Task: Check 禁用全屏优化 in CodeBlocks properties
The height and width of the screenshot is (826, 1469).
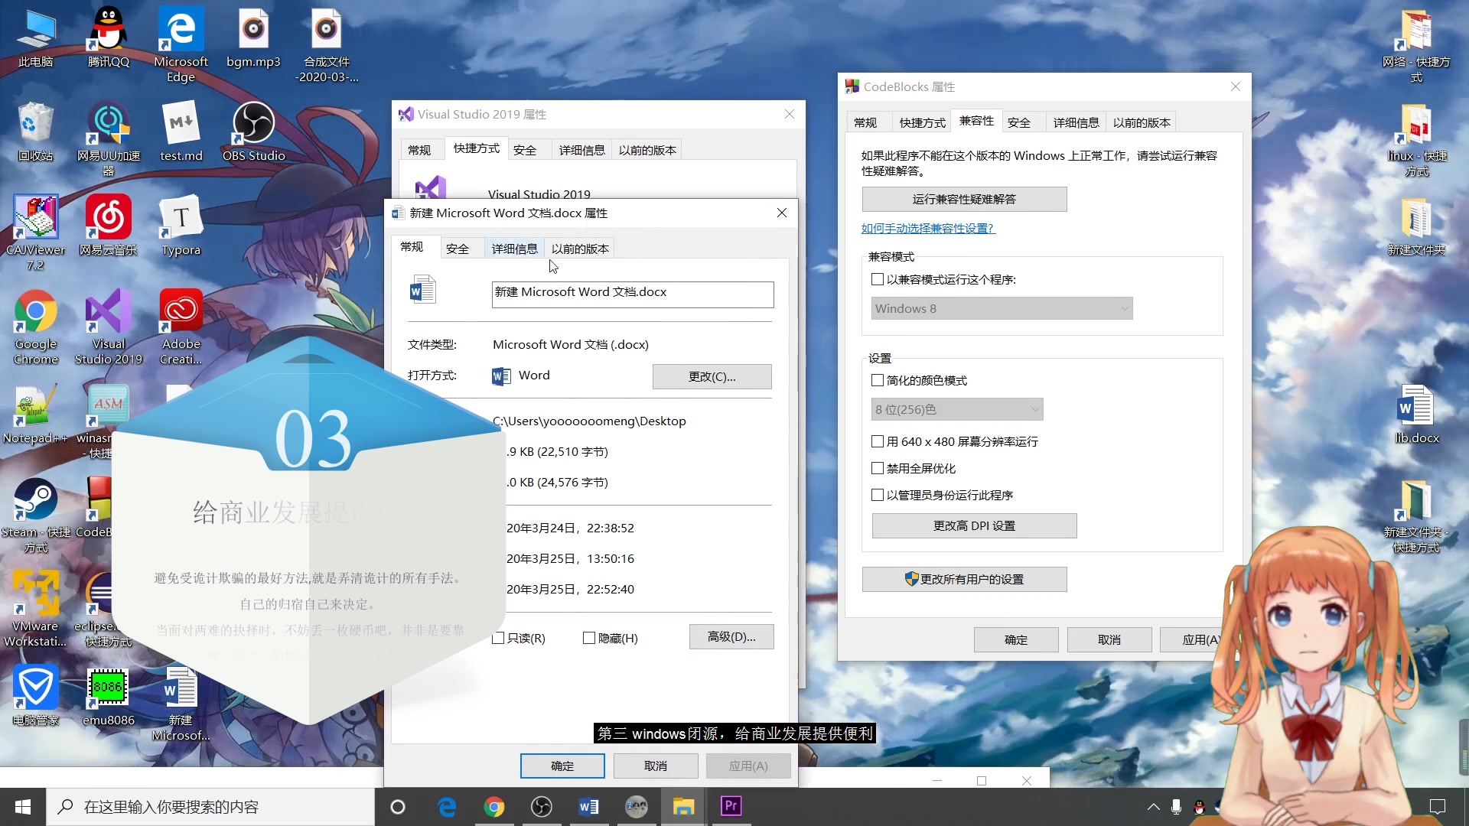Action: [877, 467]
